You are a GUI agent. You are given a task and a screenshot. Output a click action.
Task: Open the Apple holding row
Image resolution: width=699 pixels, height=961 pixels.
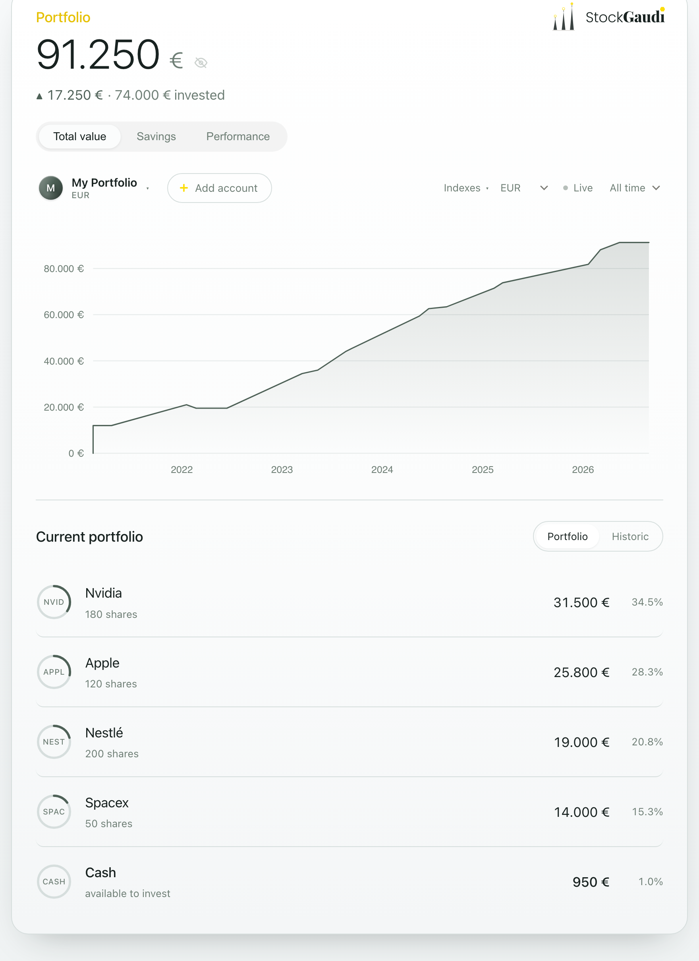[349, 672]
